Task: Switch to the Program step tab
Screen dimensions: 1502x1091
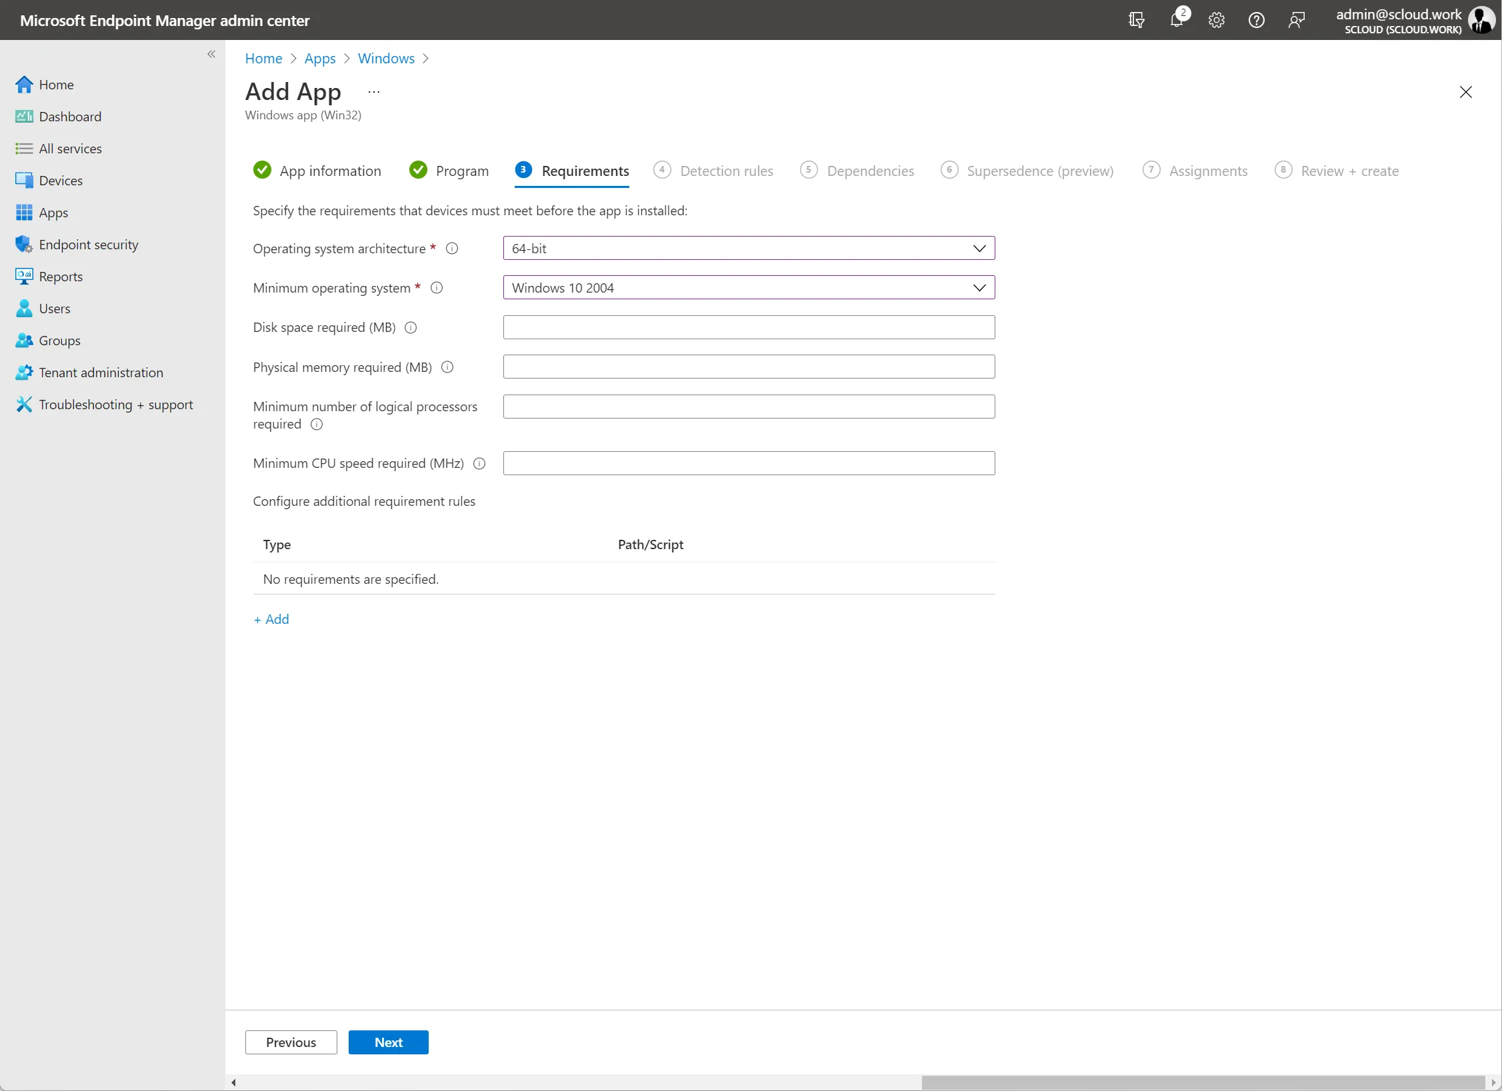Action: [x=449, y=171]
